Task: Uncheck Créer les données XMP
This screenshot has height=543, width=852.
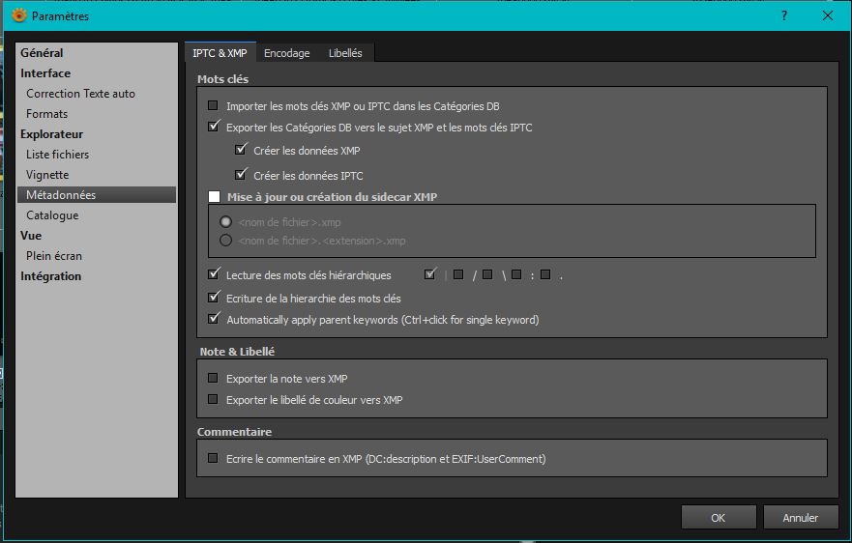Action: point(242,151)
